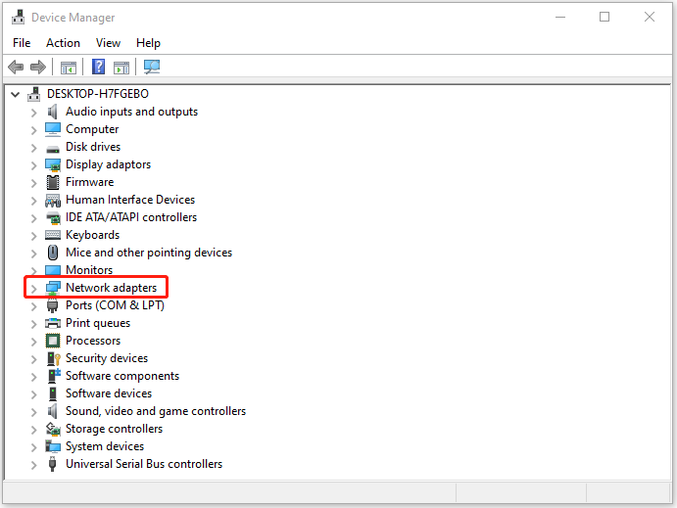Click the DESKTOP-H7FGEBO computer icon
This screenshot has width=677, height=508.
33,94
